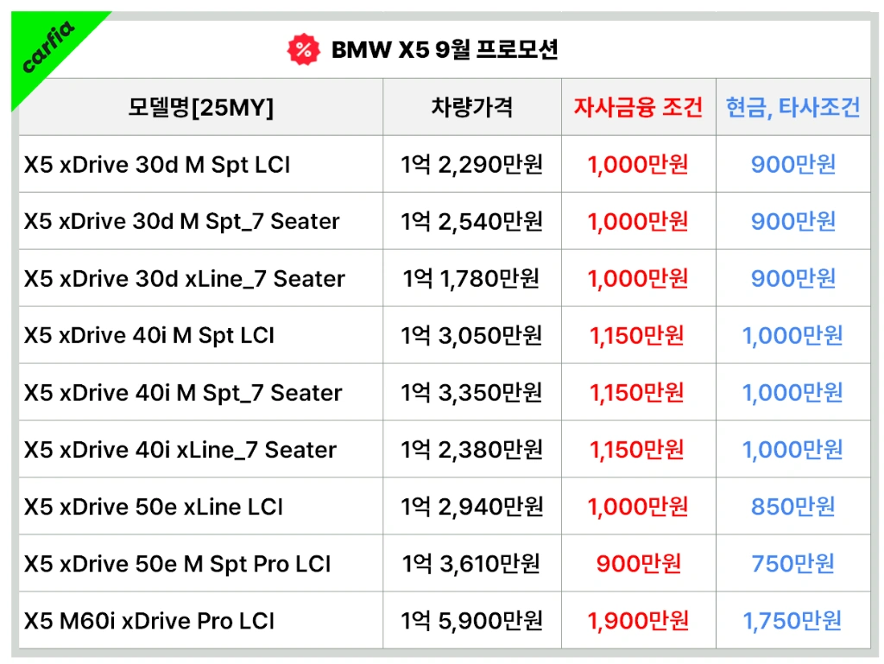Select the 모델명[25MY] column header
The width and height of the screenshot is (884, 664).
(200, 107)
